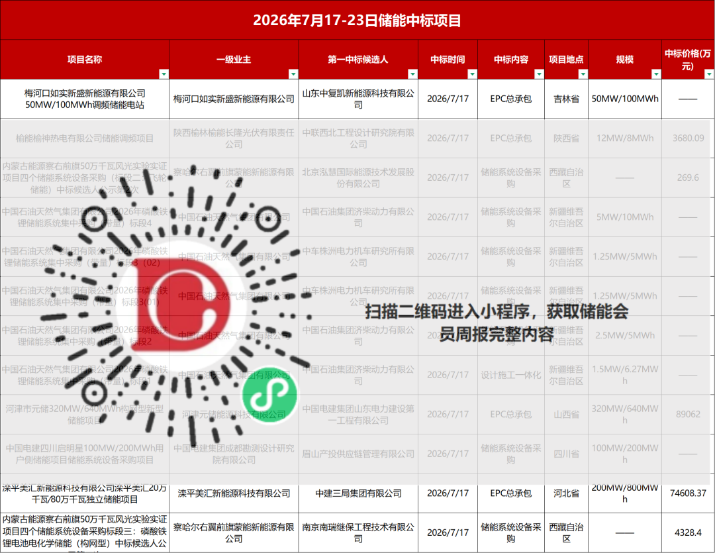
Task: Open the 中标时间 column filter dropdown
Action: click(473, 74)
